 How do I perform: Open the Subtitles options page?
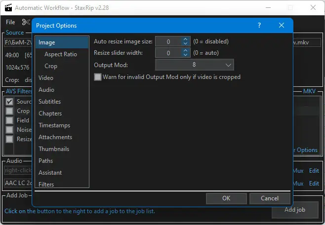50,102
